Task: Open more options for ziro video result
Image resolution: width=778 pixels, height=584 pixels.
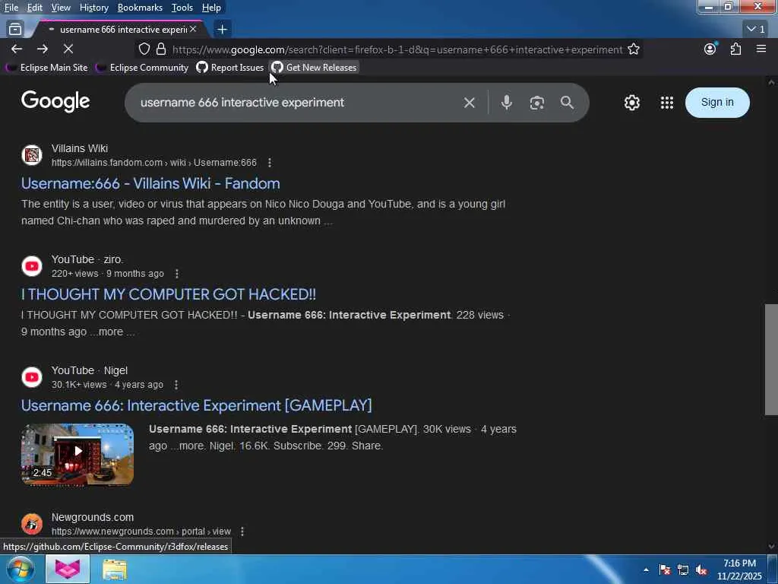Action: pos(176,274)
